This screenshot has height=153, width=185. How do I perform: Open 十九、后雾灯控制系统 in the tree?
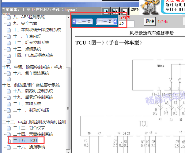33,97
